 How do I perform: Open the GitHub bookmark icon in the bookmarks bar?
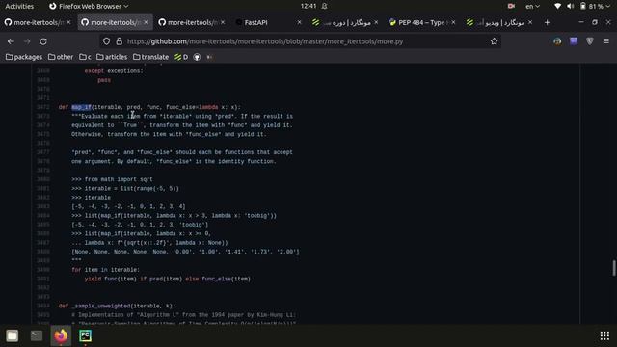(197, 57)
